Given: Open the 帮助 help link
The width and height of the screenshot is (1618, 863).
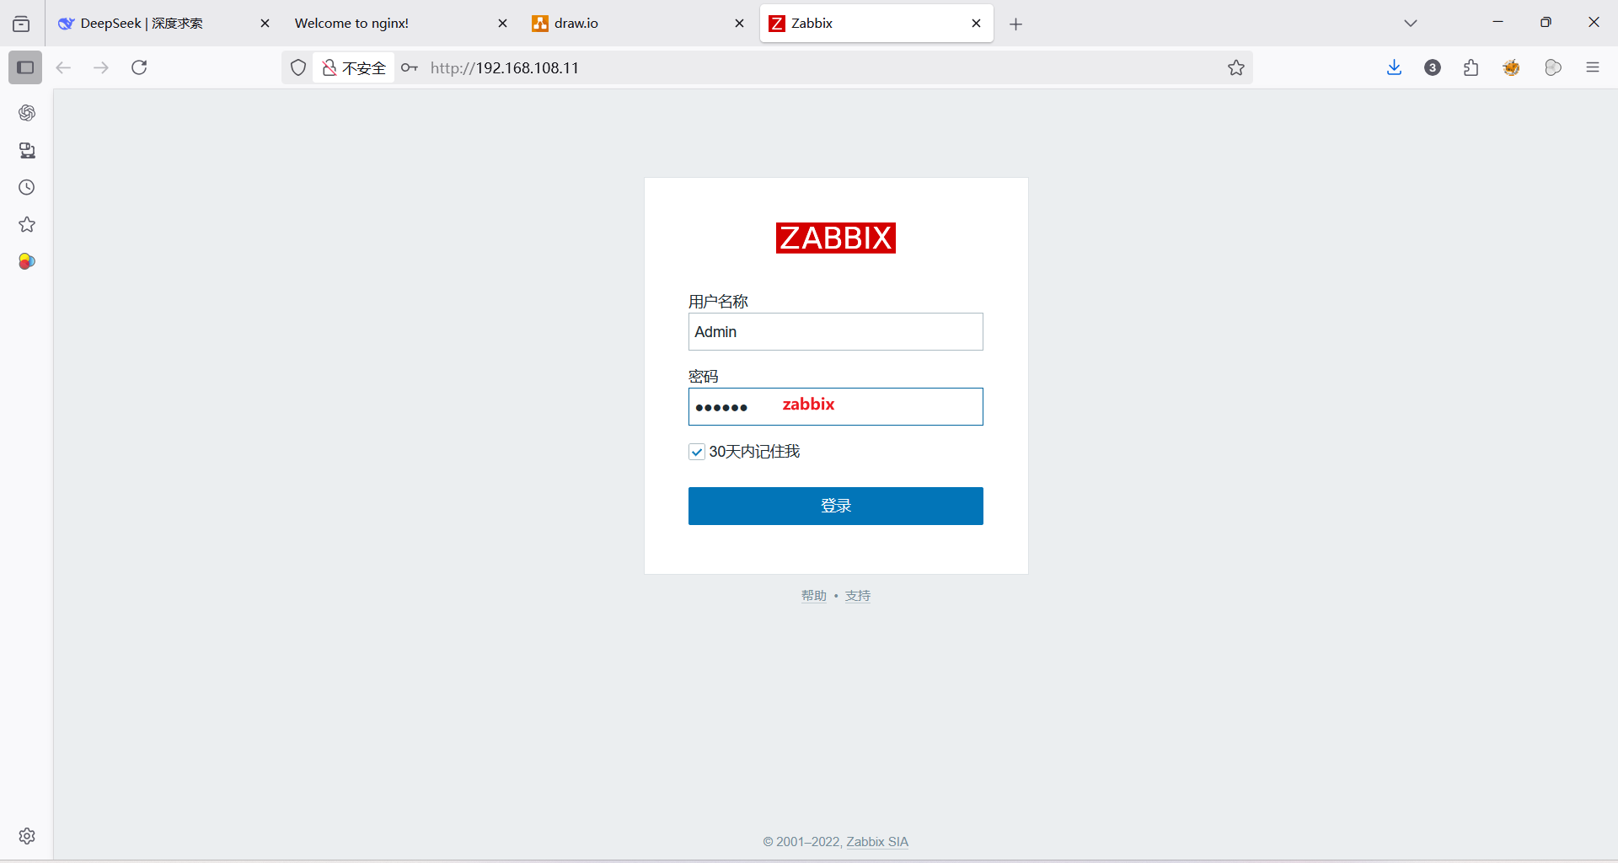Looking at the screenshot, I should tap(814, 596).
